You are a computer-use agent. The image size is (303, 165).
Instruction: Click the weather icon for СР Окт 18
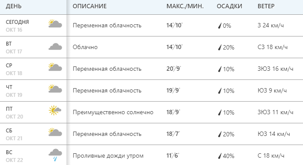coord(55,67)
